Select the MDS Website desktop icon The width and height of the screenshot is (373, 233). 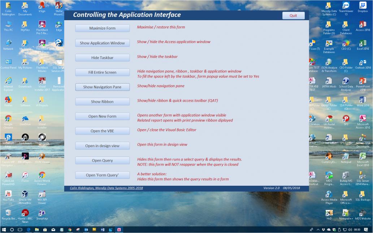(x=363, y=215)
